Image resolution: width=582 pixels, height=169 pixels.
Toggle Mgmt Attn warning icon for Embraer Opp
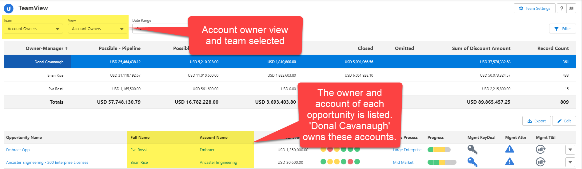pyautogui.click(x=509, y=149)
